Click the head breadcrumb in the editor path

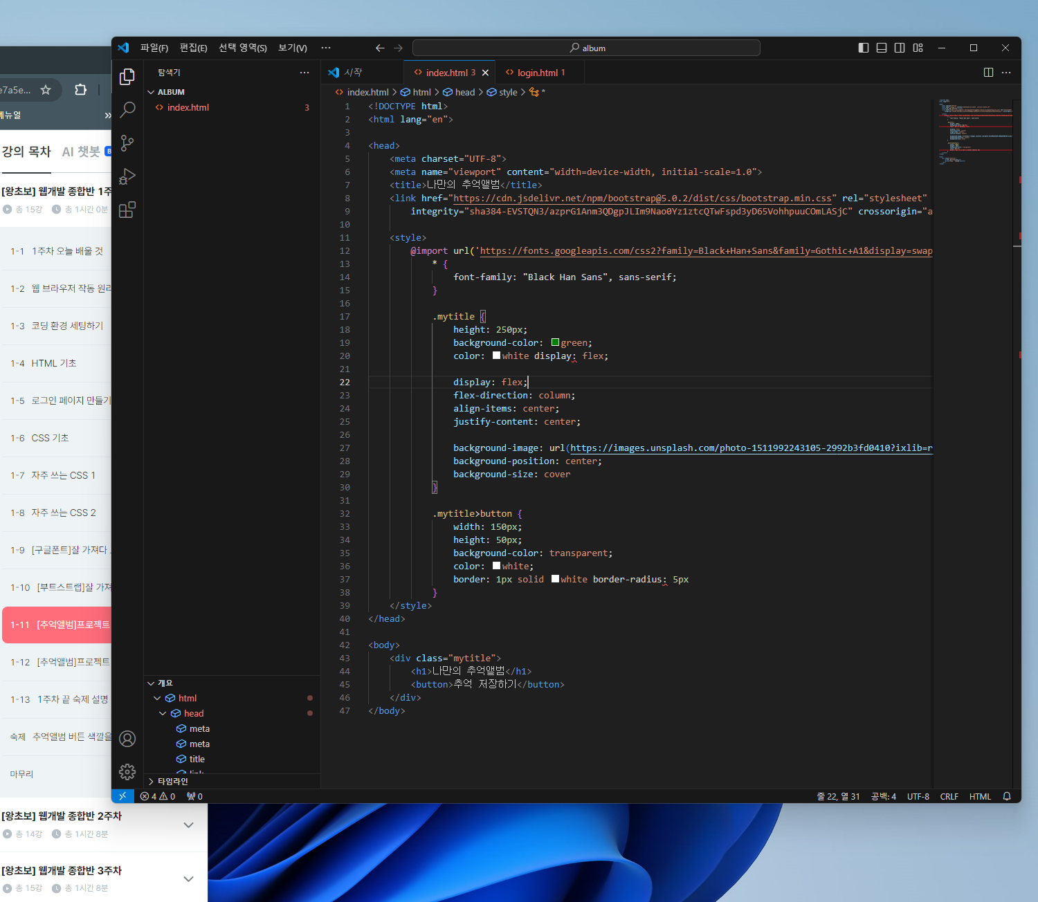[465, 92]
